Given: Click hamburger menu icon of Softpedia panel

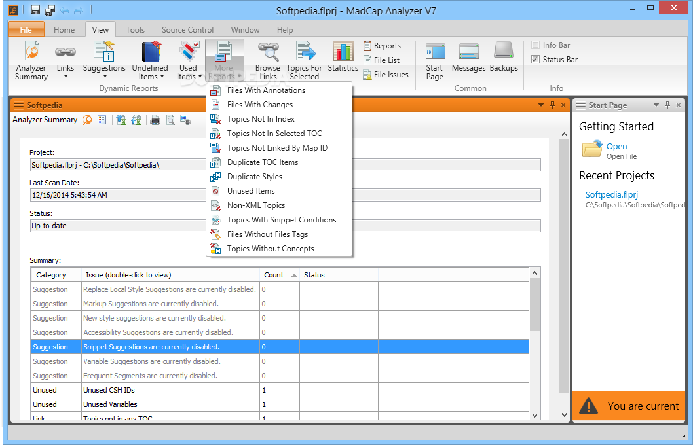Looking at the screenshot, I should (18, 105).
